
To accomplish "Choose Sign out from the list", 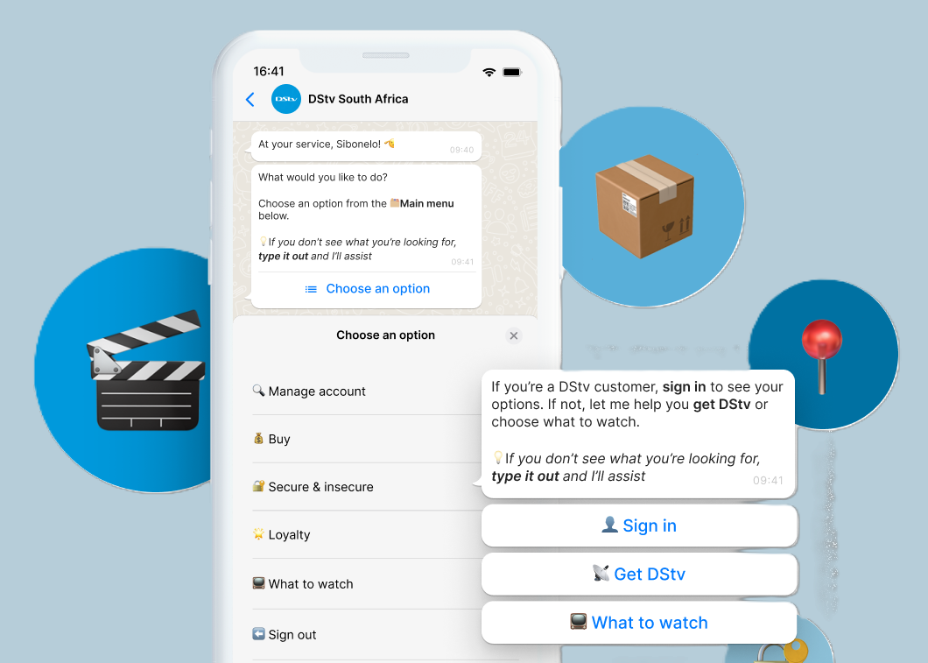I will pyautogui.click(x=292, y=635).
